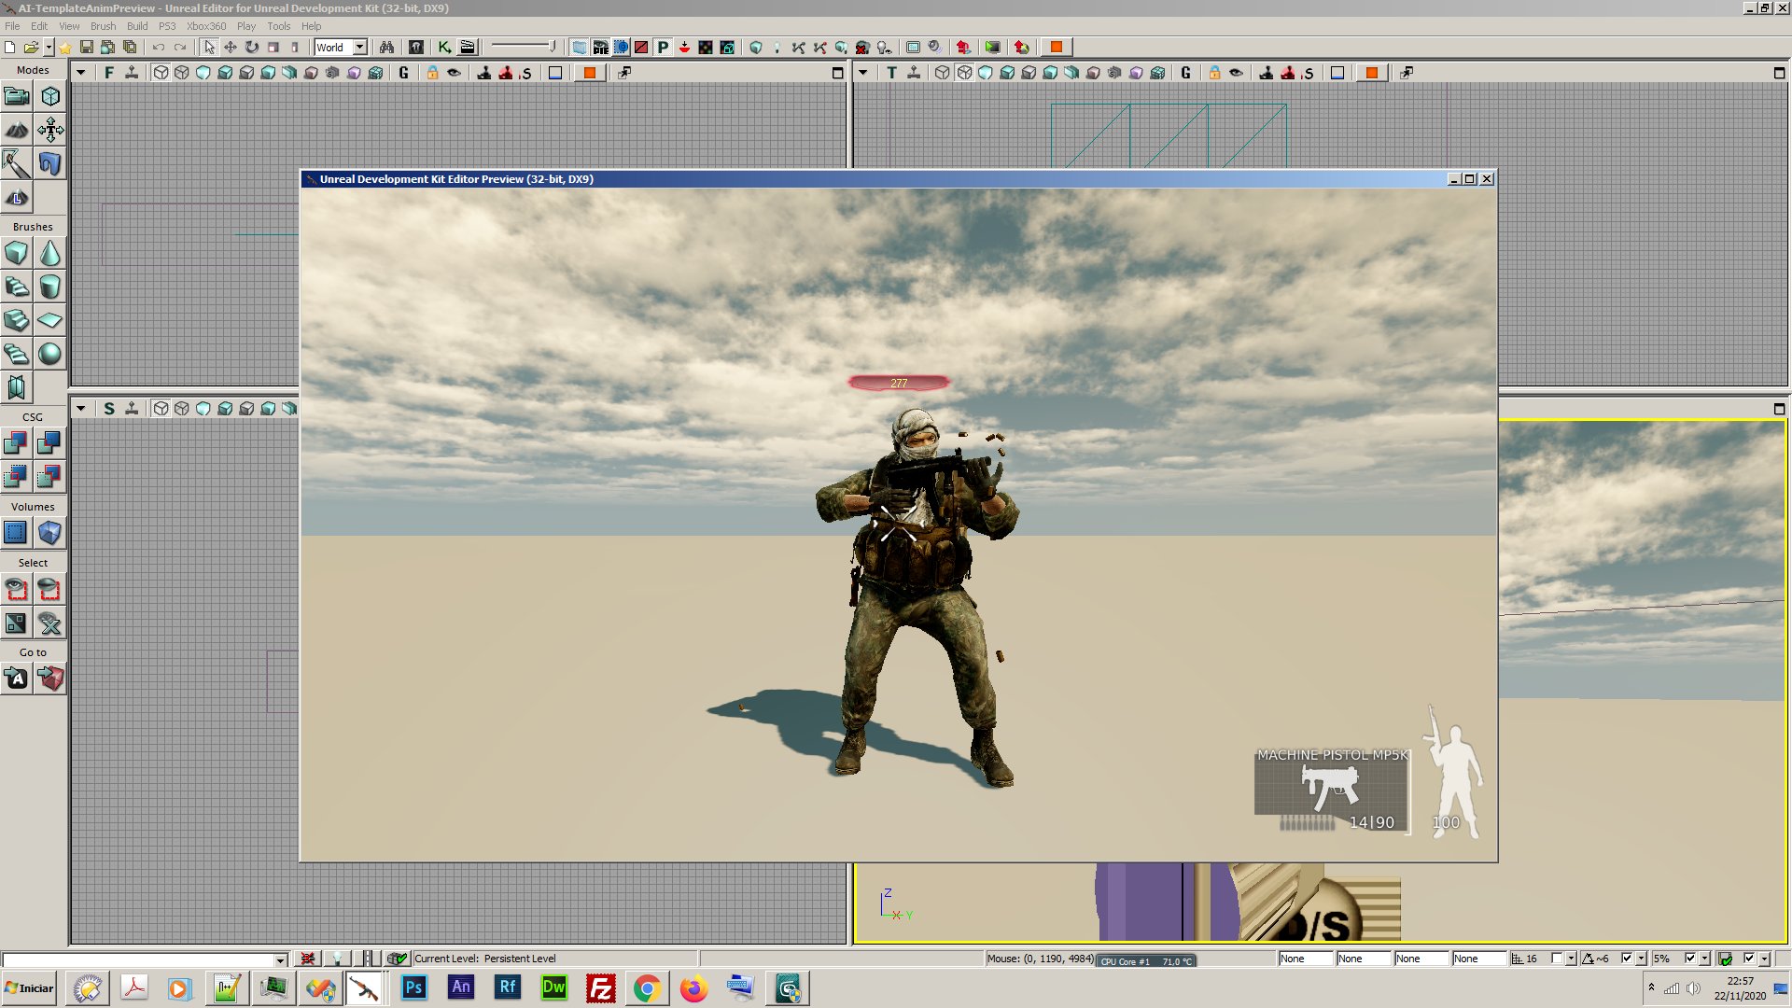Select Geometry Mode cube icon
Screen dimensions: 1792x1008
[x=50, y=96]
